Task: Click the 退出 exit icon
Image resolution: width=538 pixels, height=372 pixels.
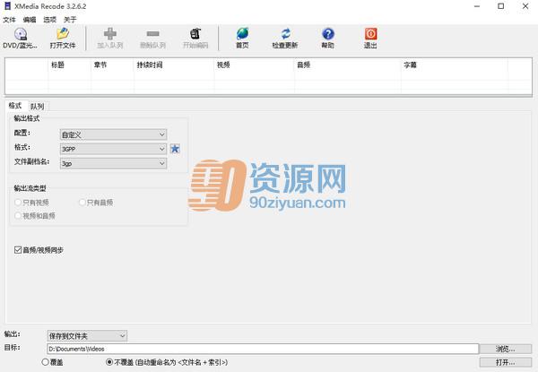Action: pos(370,33)
